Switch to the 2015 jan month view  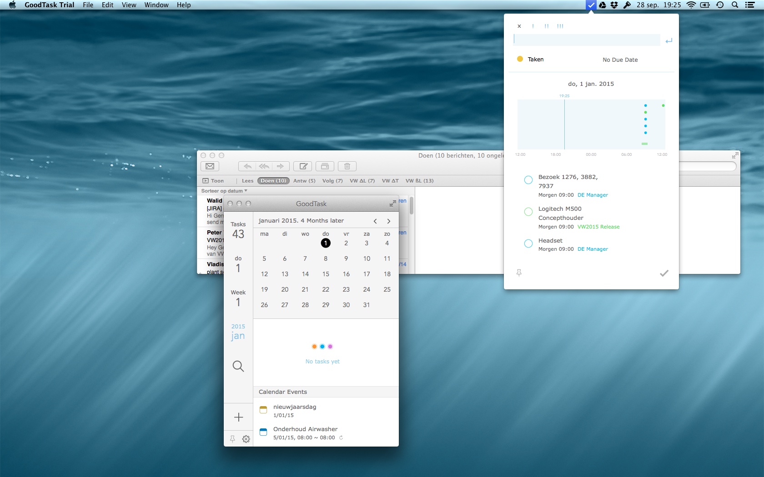(x=238, y=333)
